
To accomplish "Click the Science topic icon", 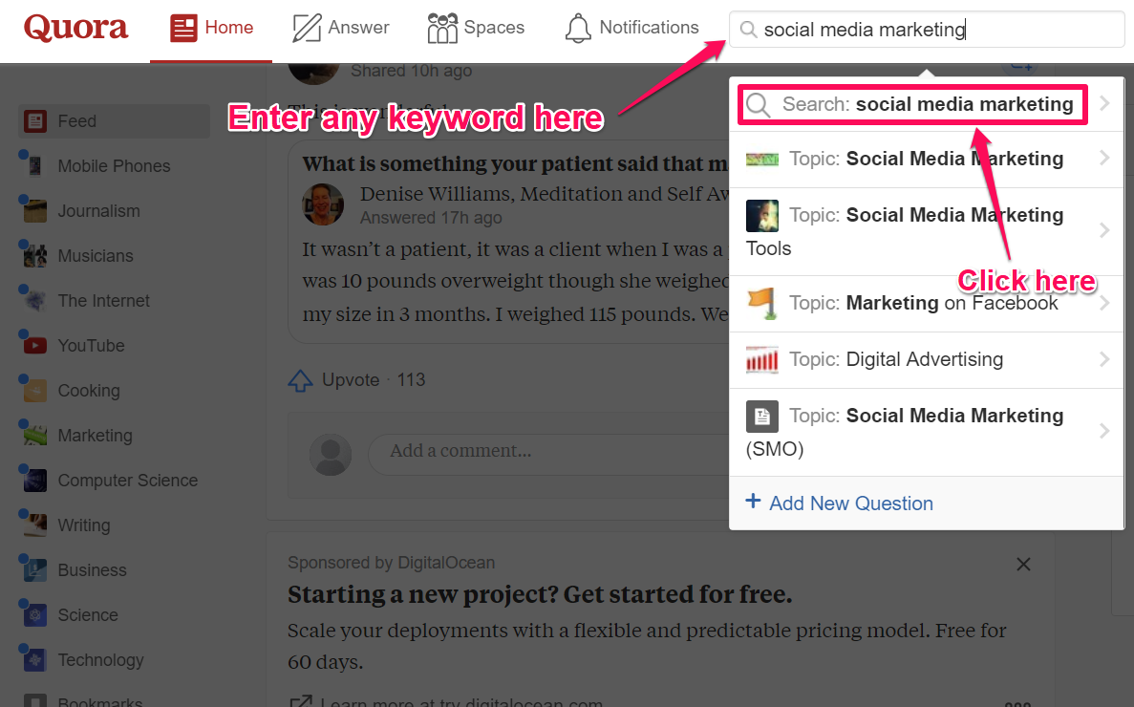I will pos(34,614).
